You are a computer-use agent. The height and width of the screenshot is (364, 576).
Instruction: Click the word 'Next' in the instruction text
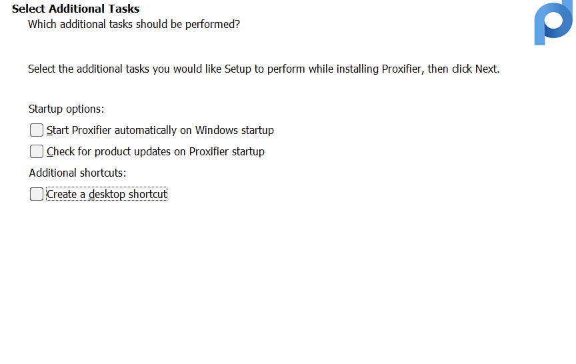pos(485,69)
